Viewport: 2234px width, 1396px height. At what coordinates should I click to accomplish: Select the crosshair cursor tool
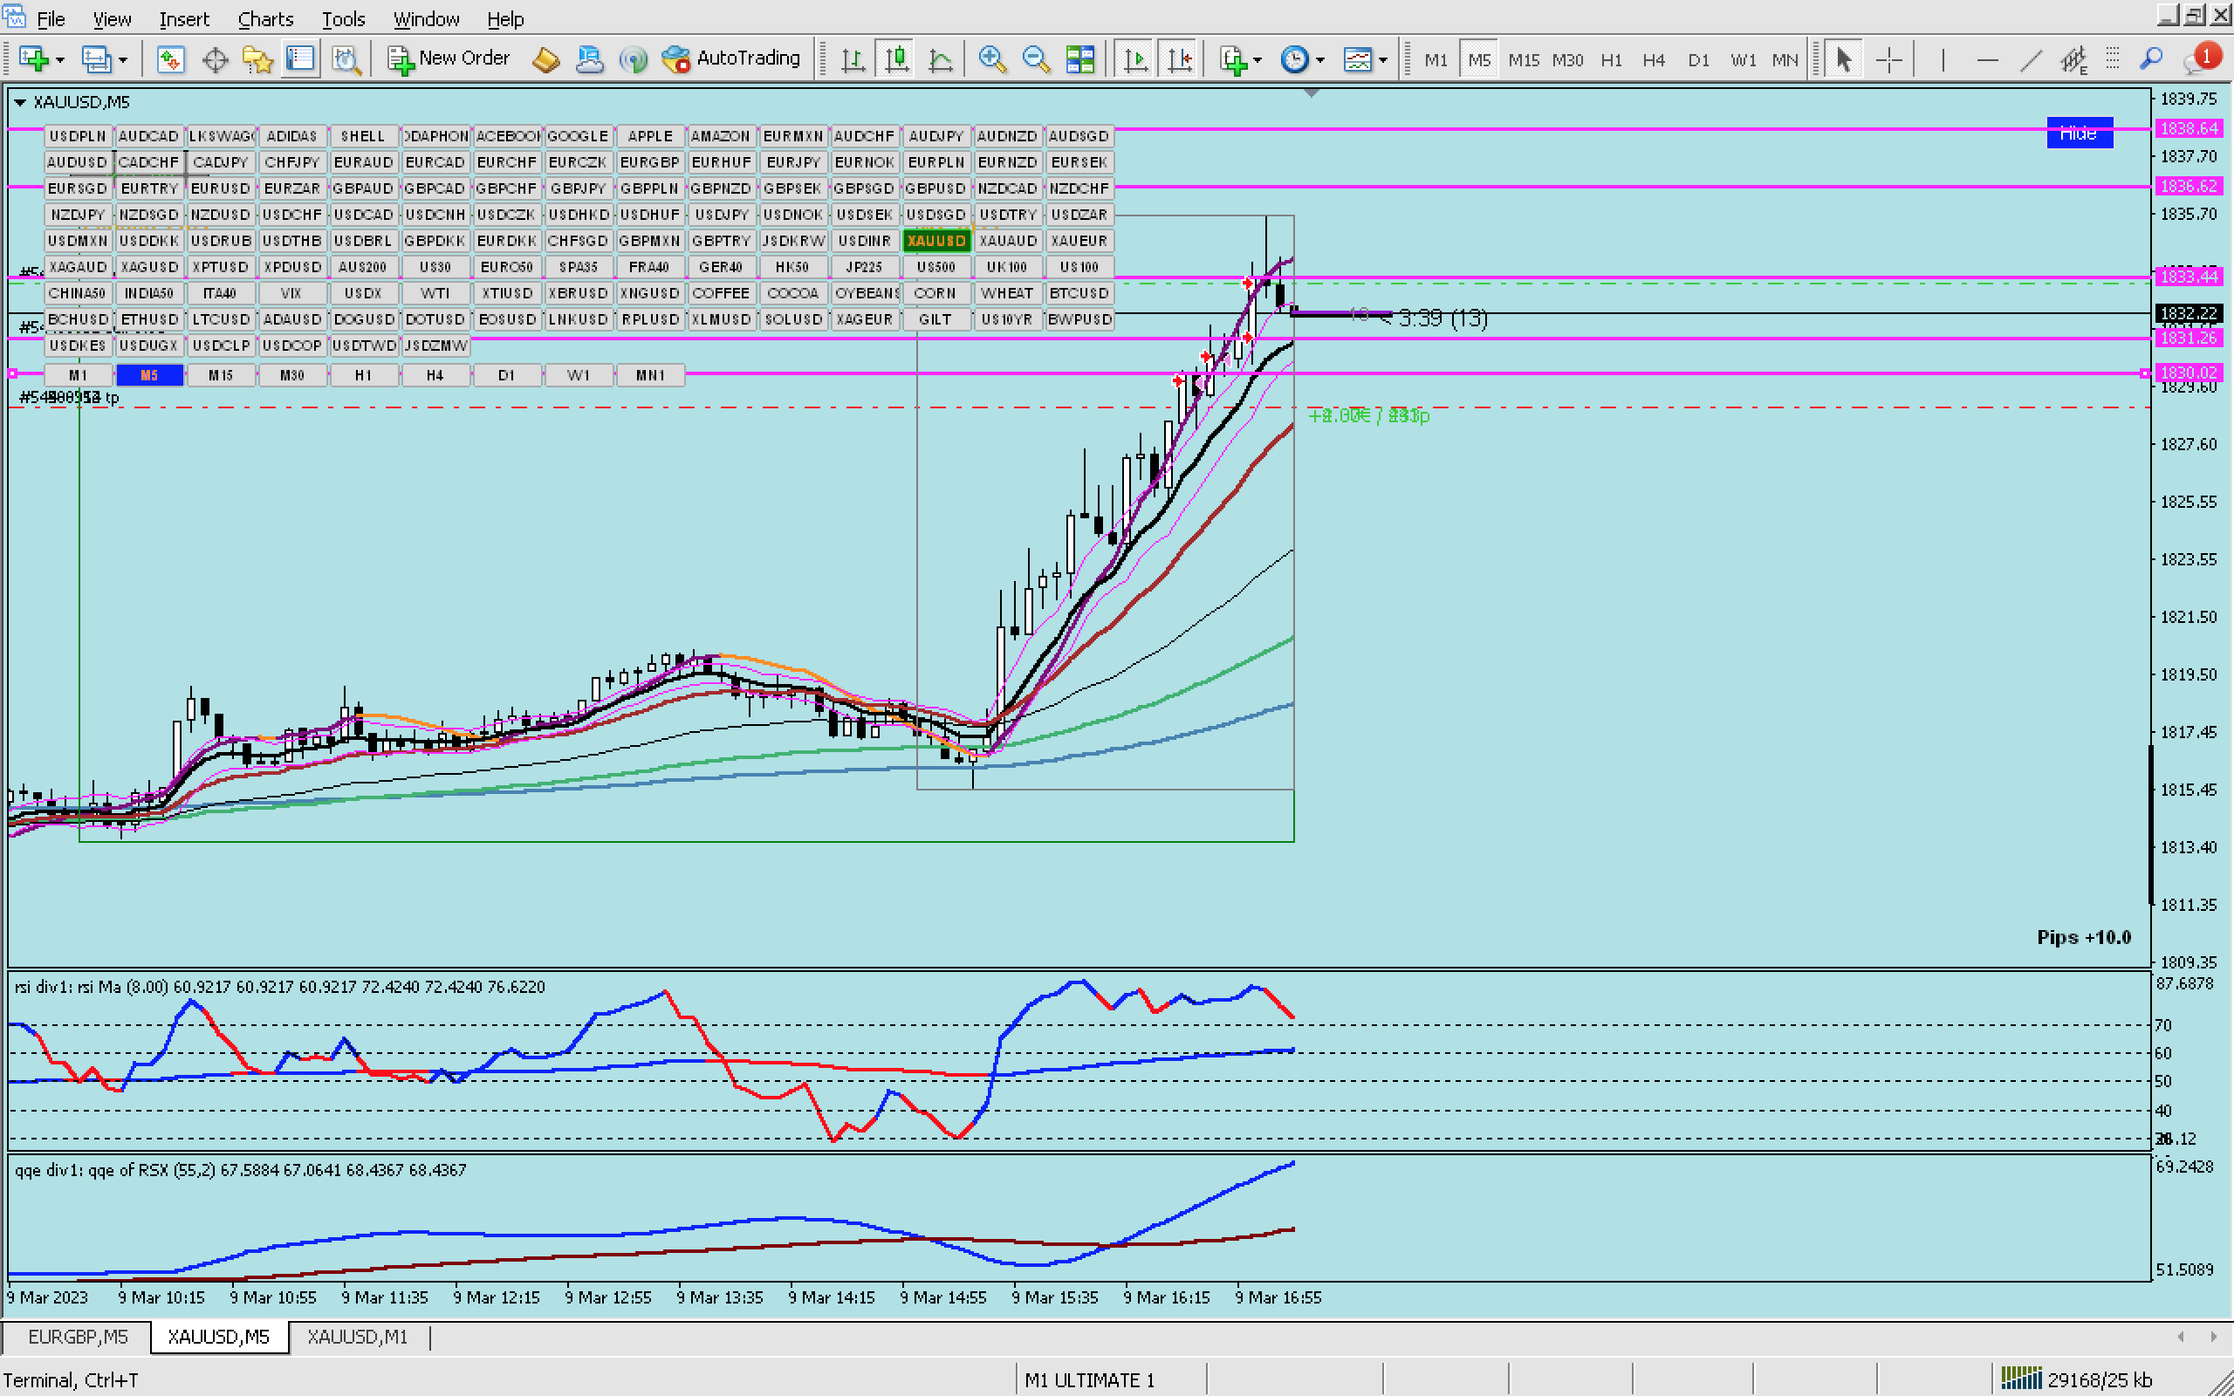point(1888,60)
